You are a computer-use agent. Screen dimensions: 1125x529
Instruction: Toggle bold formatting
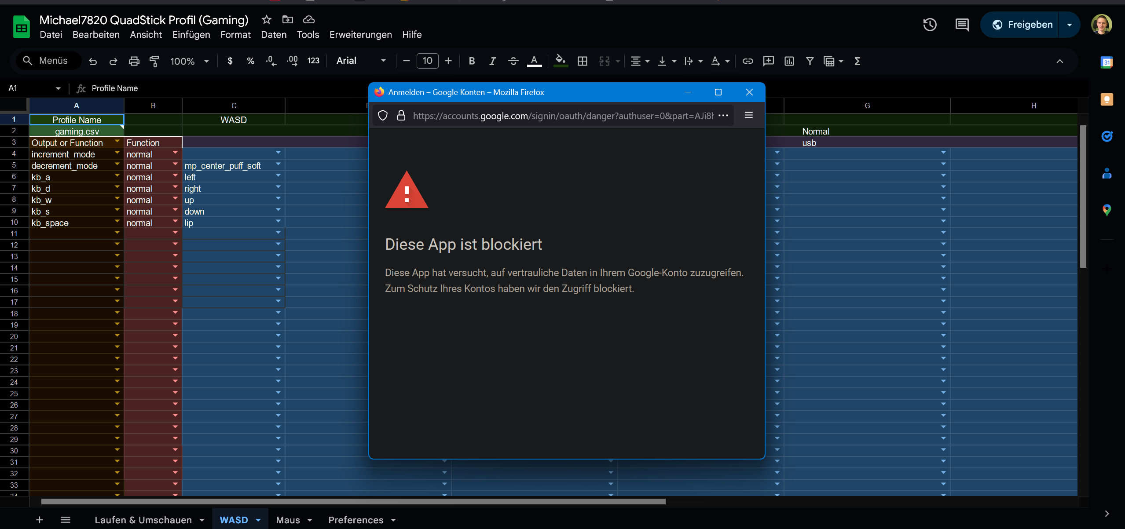pyautogui.click(x=472, y=61)
